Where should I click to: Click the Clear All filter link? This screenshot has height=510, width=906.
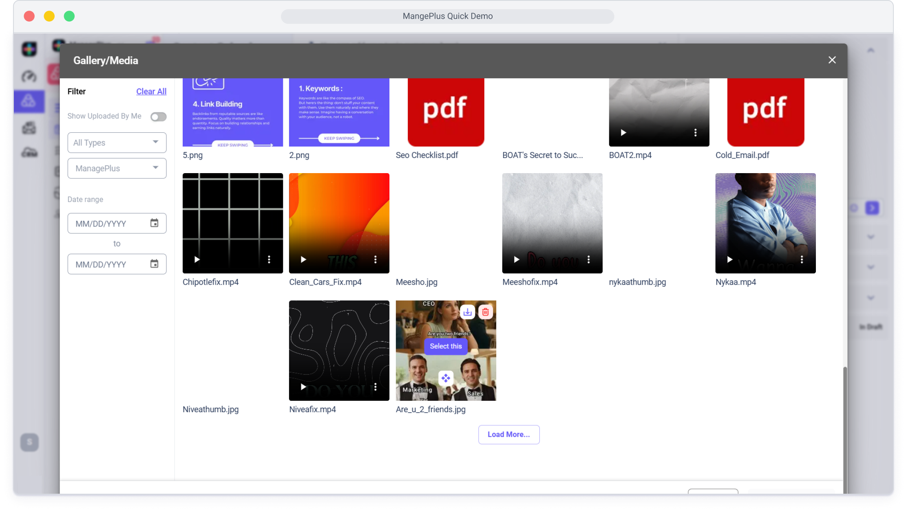[151, 91]
